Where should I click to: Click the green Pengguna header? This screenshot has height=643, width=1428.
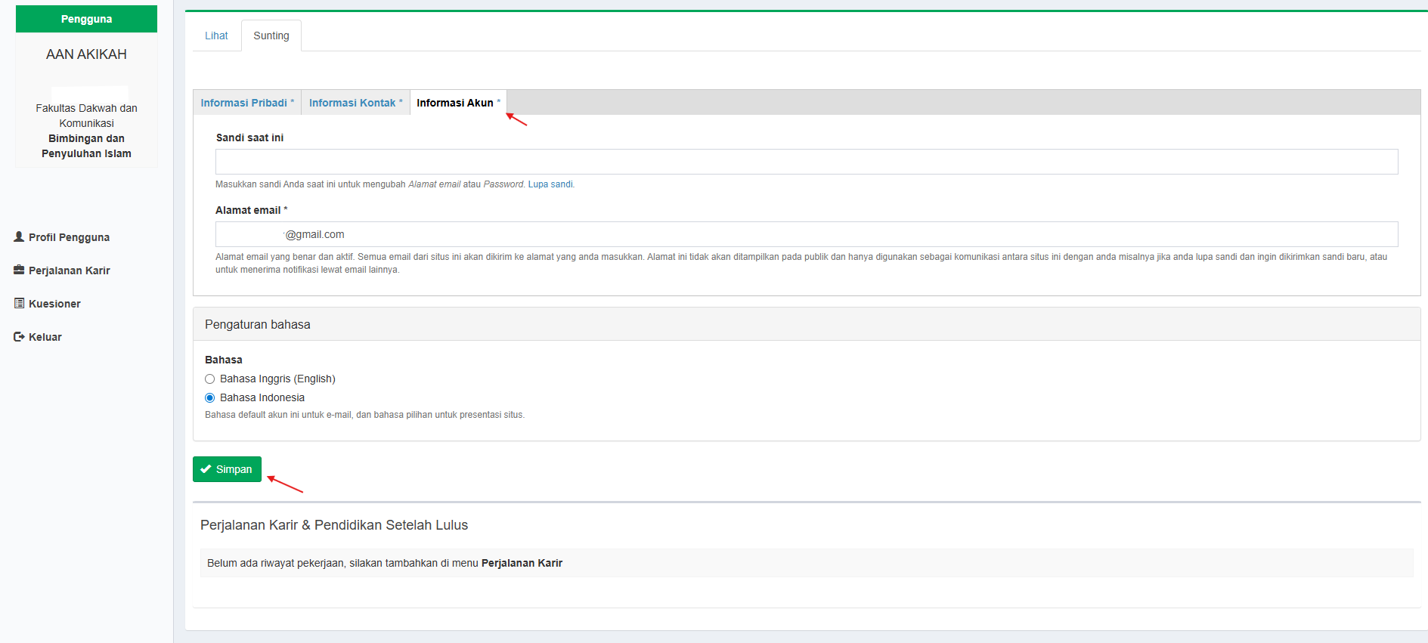click(86, 19)
